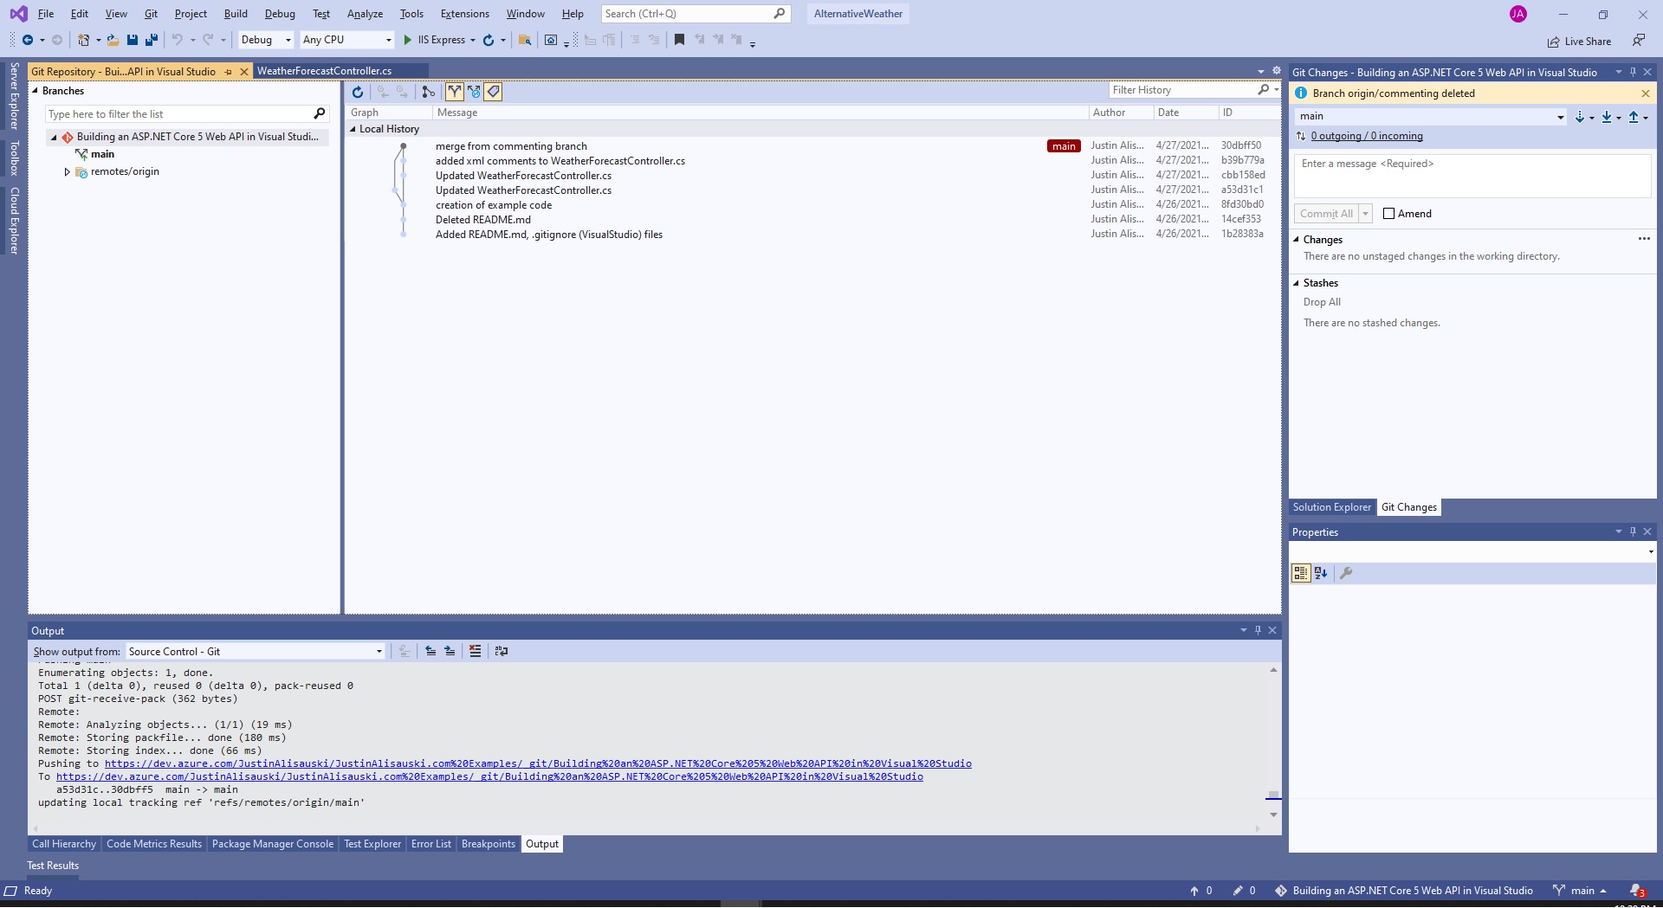1663x908 pixels.
Task: Click the Pull icon in Git Changes
Action: (x=1607, y=117)
